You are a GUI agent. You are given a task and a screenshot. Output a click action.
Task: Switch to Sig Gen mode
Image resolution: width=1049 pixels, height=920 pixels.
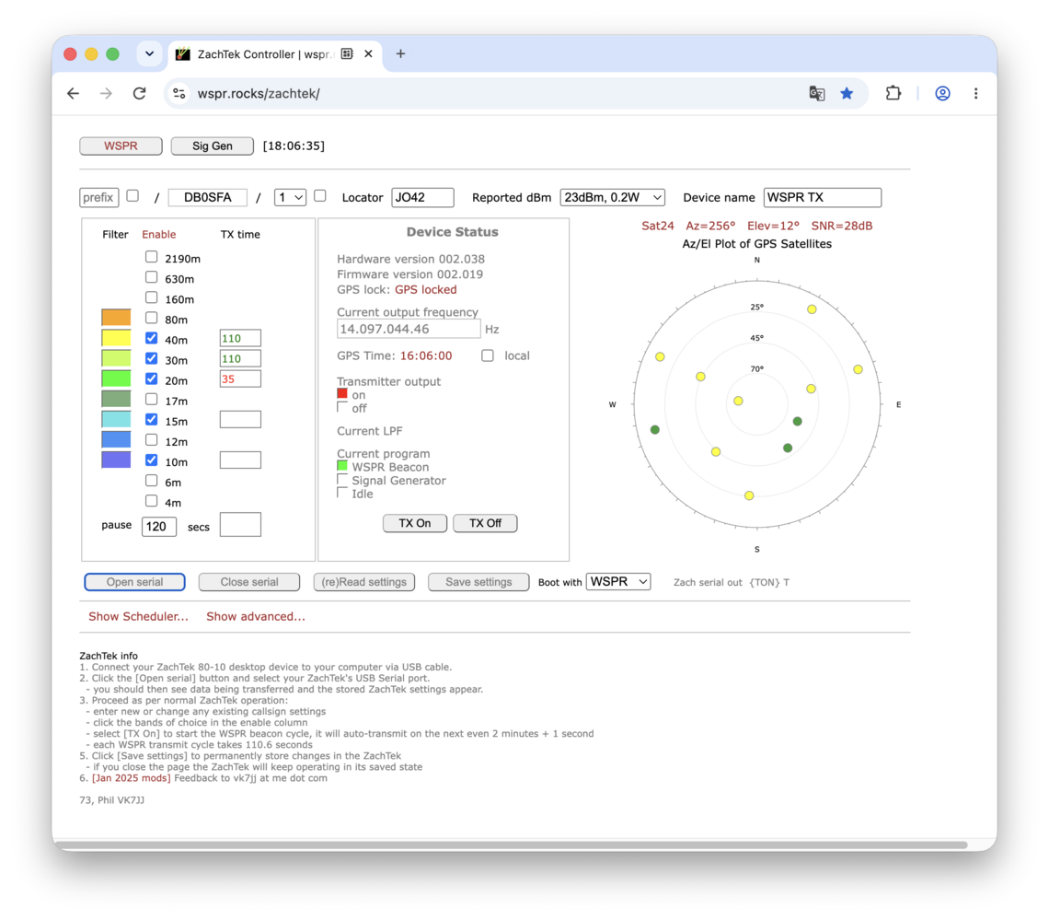pyautogui.click(x=212, y=146)
